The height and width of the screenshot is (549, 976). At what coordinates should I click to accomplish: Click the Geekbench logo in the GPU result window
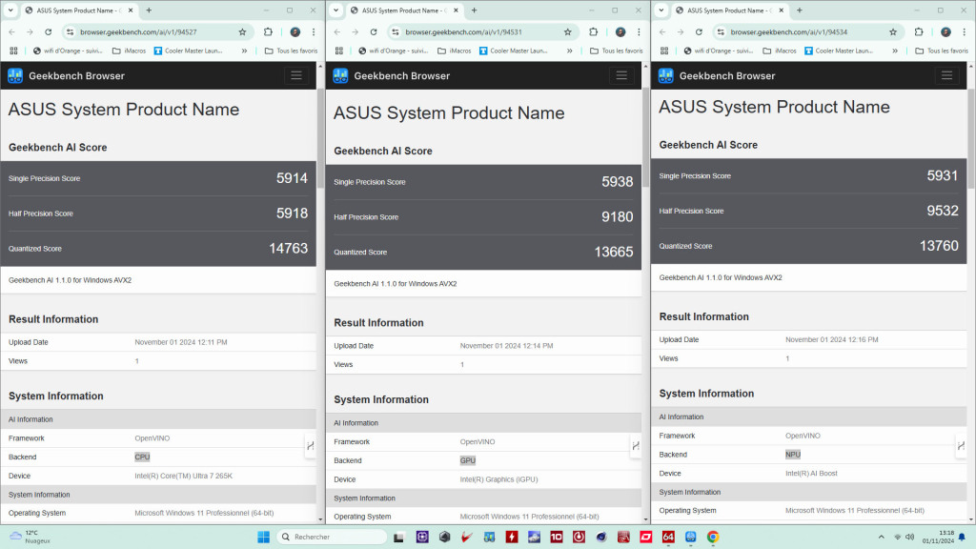coord(340,76)
